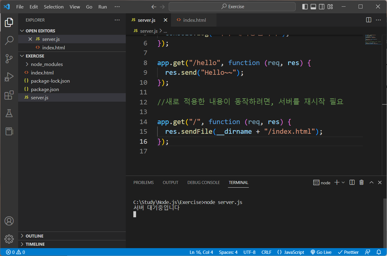Open the Source Control view
387x256 pixels.
coord(9,59)
